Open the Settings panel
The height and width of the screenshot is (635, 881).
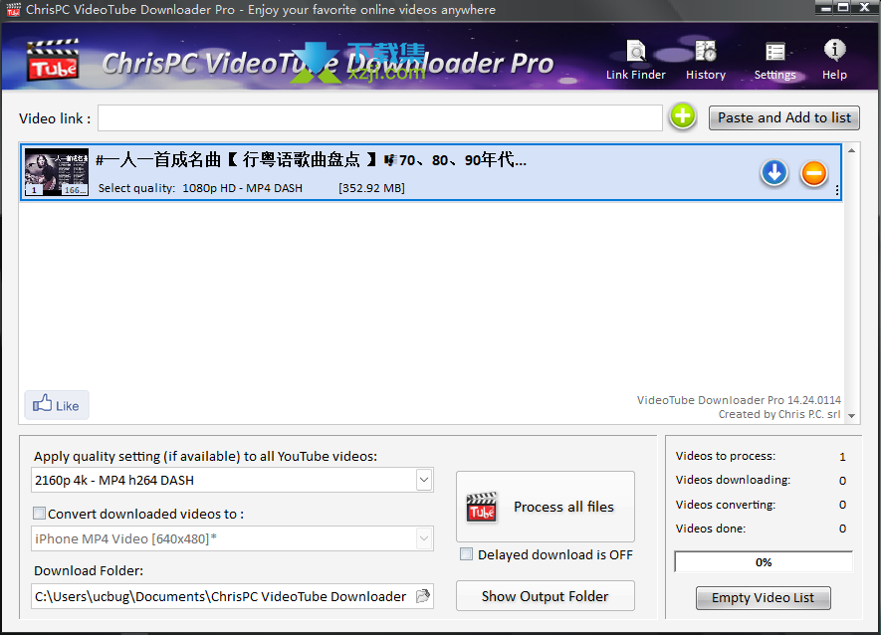(x=774, y=60)
